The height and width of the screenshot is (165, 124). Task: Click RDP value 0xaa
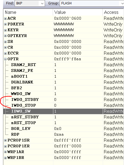[x=59, y=135]
